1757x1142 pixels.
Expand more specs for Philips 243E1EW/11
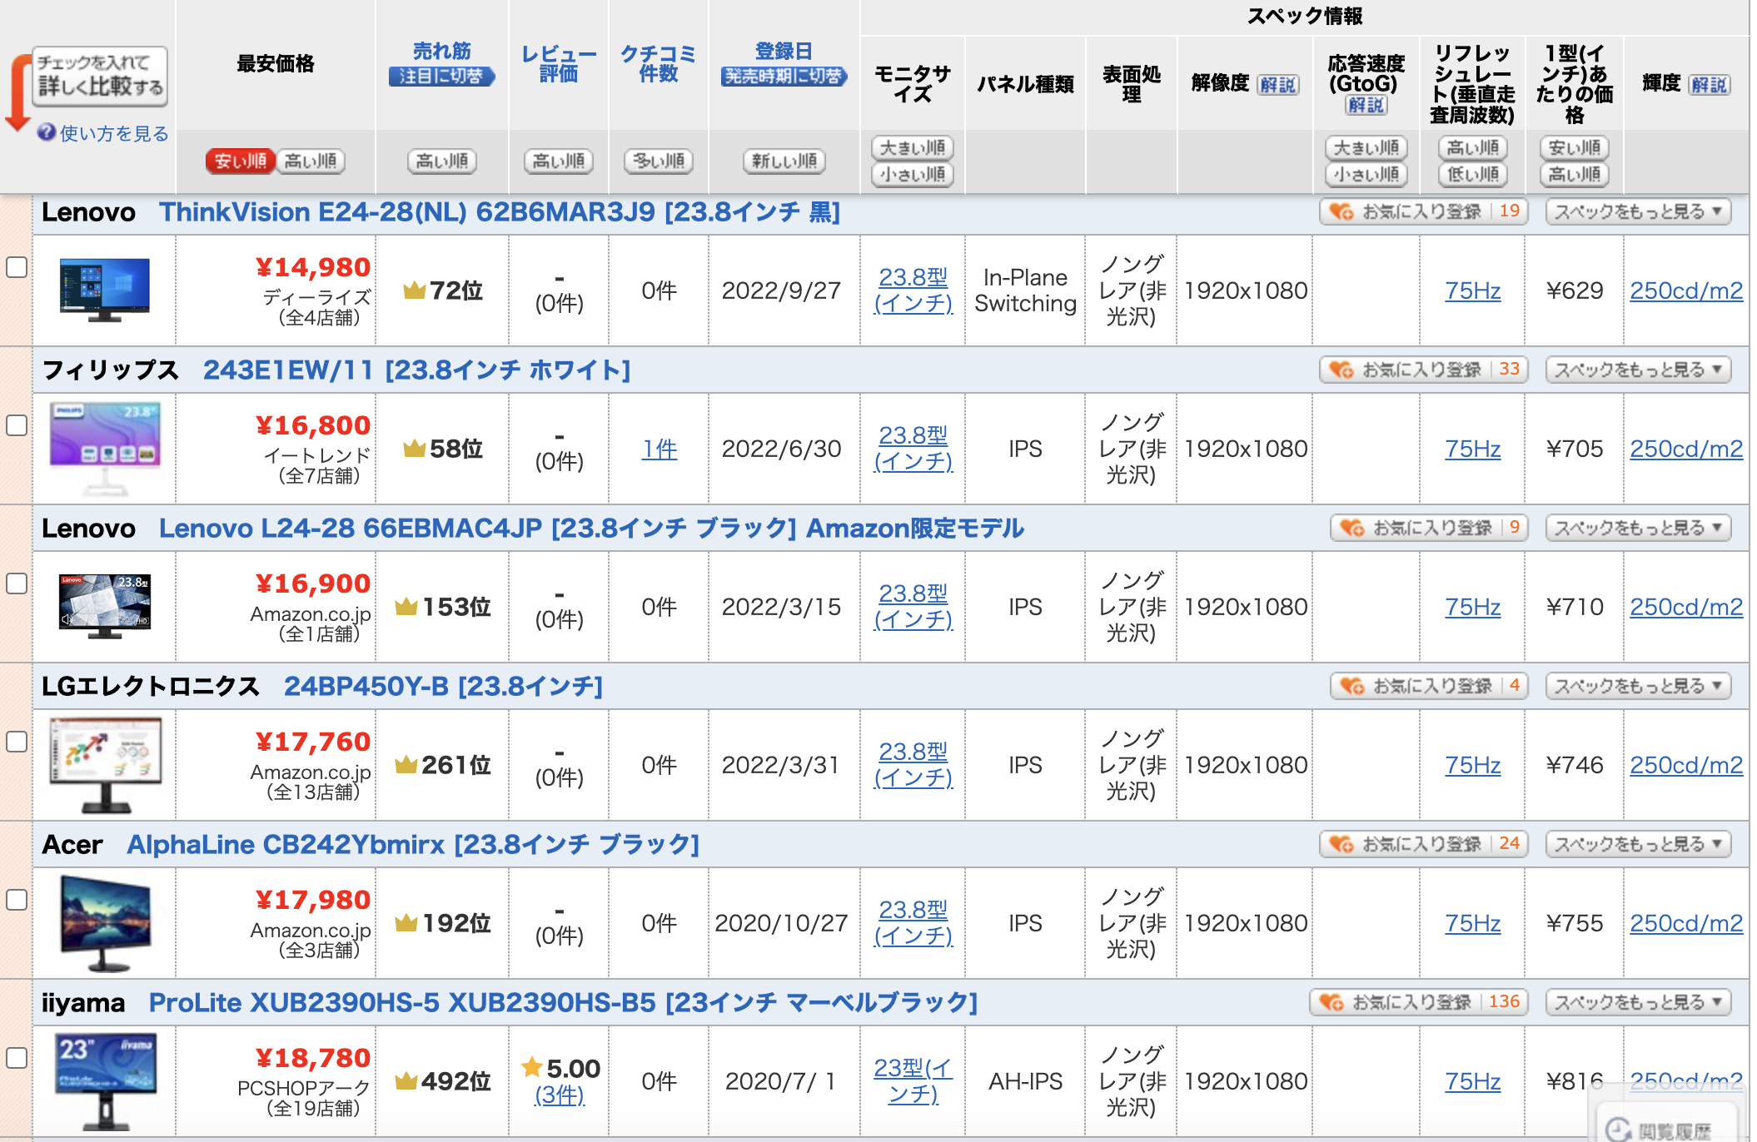1638,370
